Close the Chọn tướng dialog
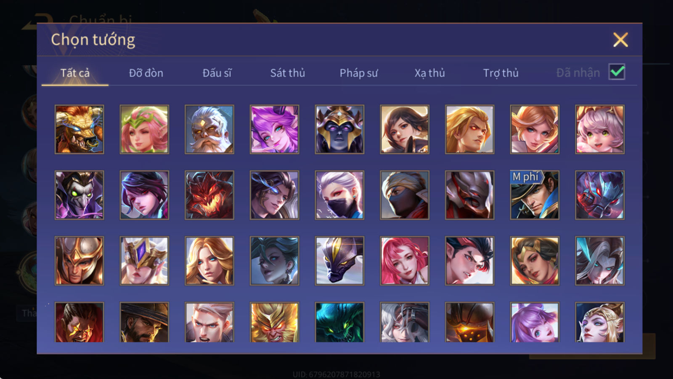The height and width of the screenshot is (379, 673). pos(620,40)
